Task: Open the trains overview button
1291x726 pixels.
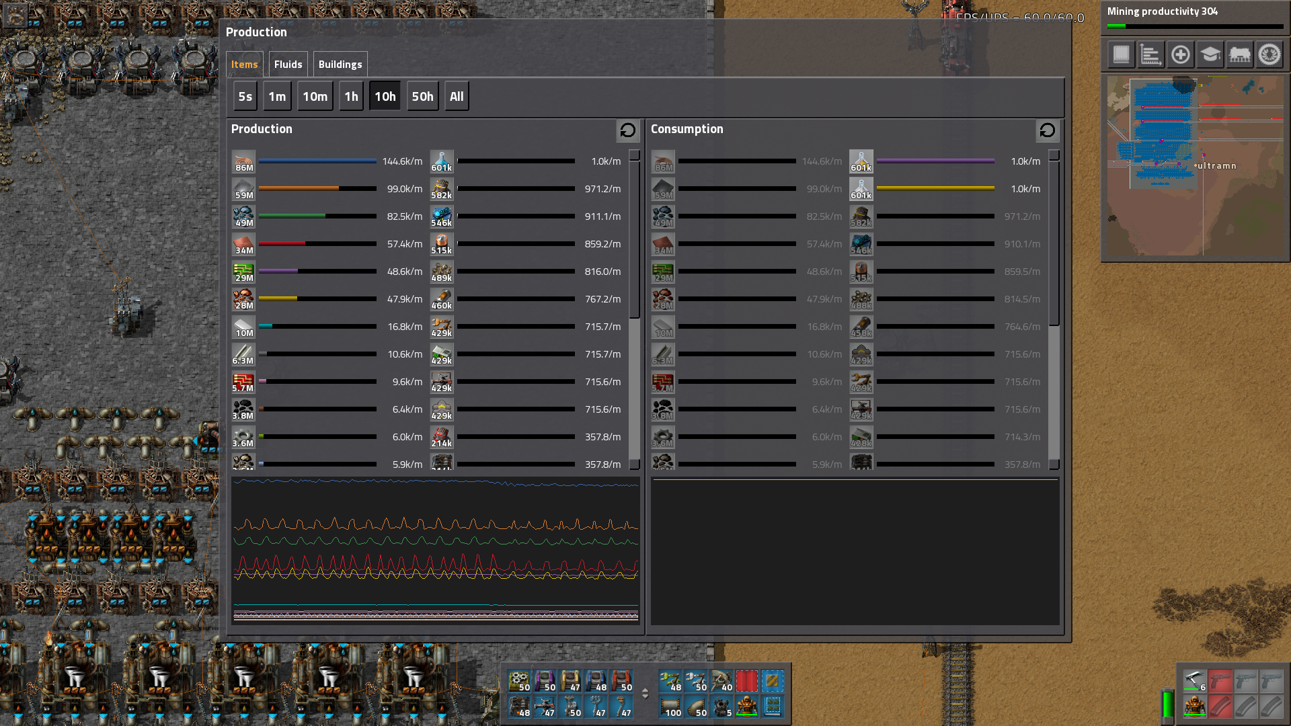Action: pyautogui.click(x=1239, y=54)
